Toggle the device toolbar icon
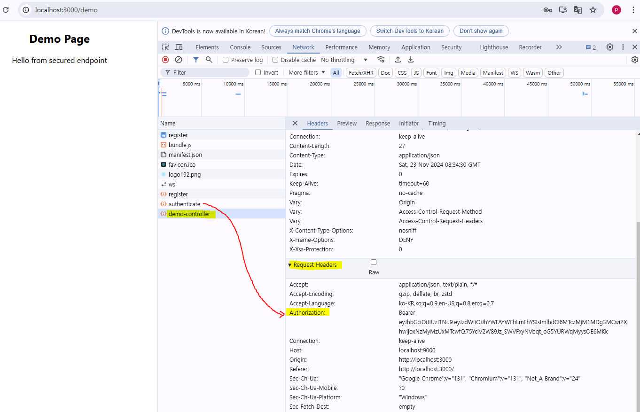The image size is (640, 412). pos(179,47)
